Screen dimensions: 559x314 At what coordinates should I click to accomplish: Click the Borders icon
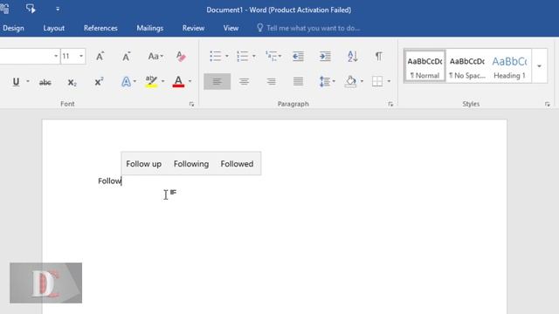tap(377, 81)
